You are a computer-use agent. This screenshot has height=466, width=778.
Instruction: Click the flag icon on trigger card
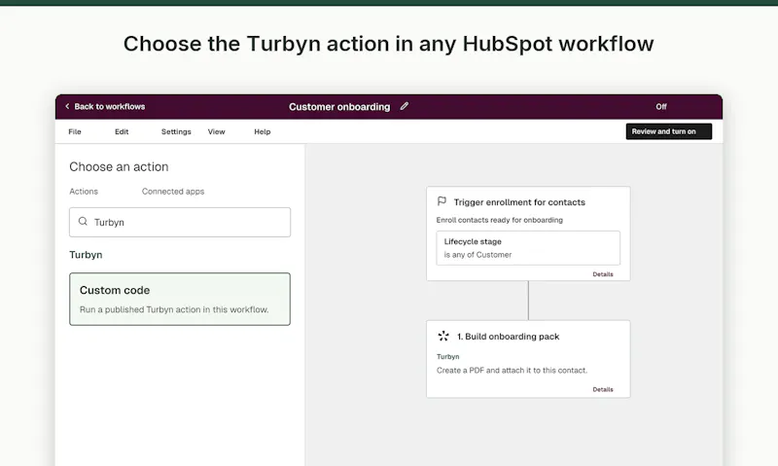pyautogui.click(x=442, y=201)
